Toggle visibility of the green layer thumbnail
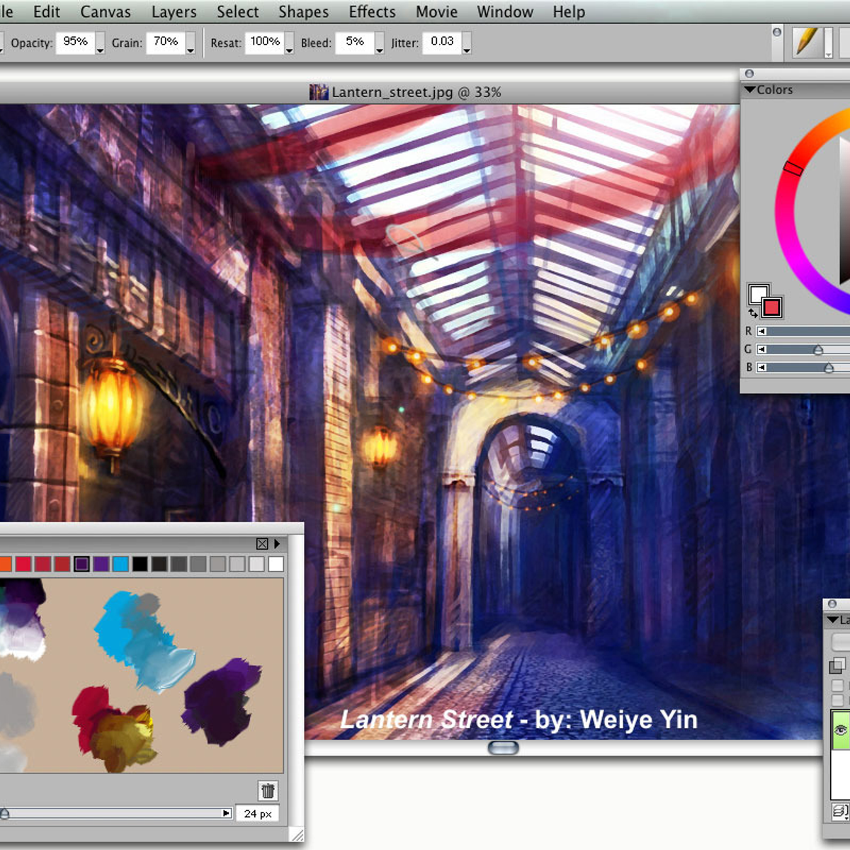 click(x=839, y=730)
